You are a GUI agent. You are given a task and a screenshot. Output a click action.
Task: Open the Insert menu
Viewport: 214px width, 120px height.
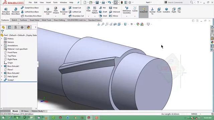48,2
